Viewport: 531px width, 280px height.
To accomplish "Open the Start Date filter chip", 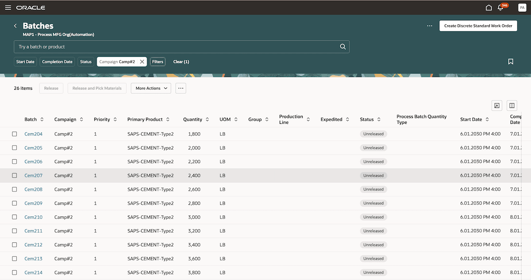I will point(25,62).
